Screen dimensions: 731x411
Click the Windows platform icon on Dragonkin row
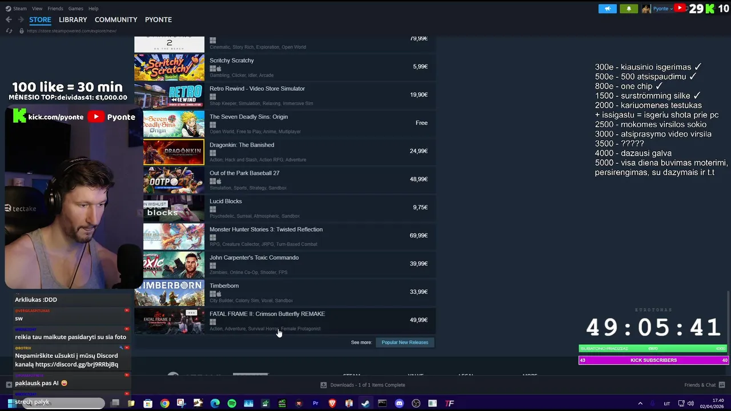212,153
